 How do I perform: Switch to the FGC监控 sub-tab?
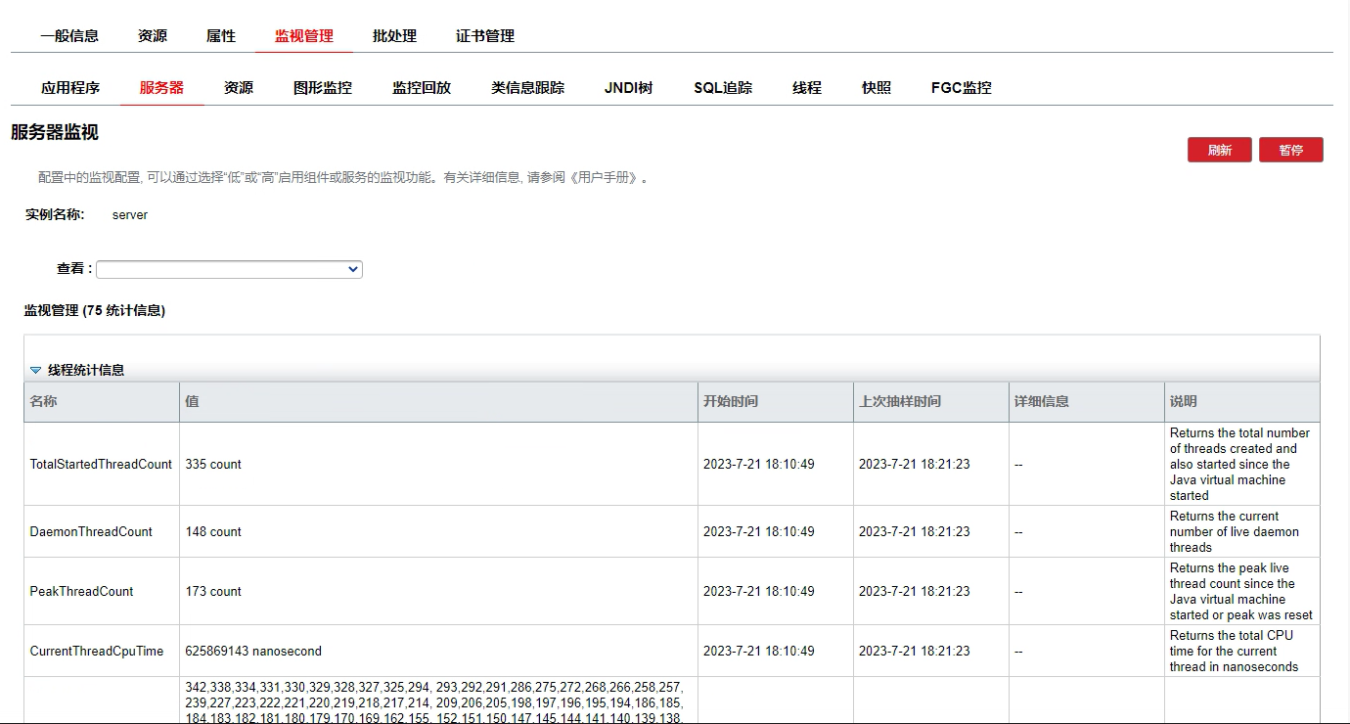pos(961,88)
